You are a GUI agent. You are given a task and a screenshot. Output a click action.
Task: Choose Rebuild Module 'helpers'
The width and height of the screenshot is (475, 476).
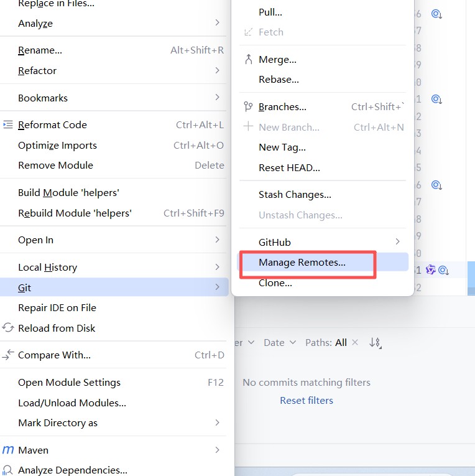tap(114, 213)
